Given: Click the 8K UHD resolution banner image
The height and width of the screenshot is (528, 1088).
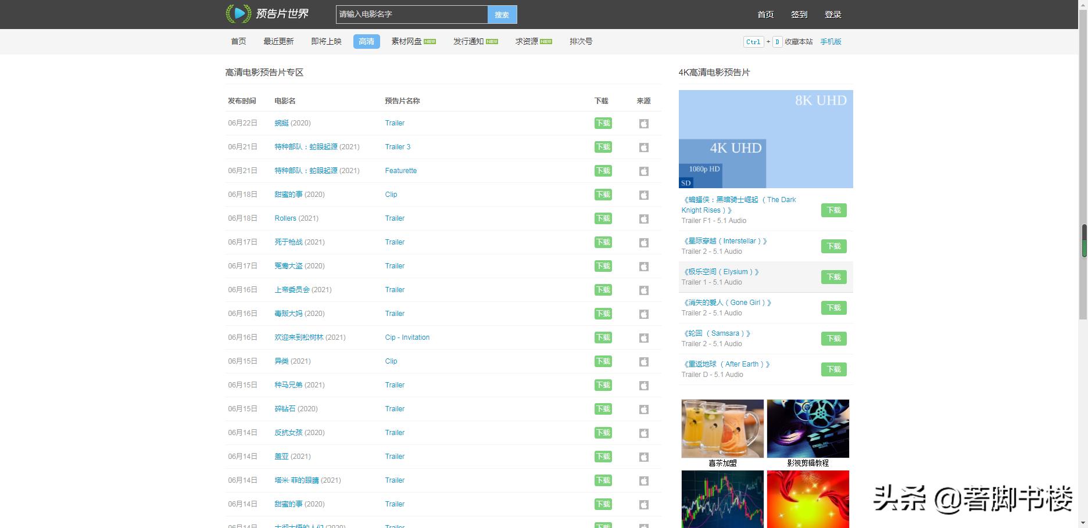Looking at the screenshot, I should point(766,139).
